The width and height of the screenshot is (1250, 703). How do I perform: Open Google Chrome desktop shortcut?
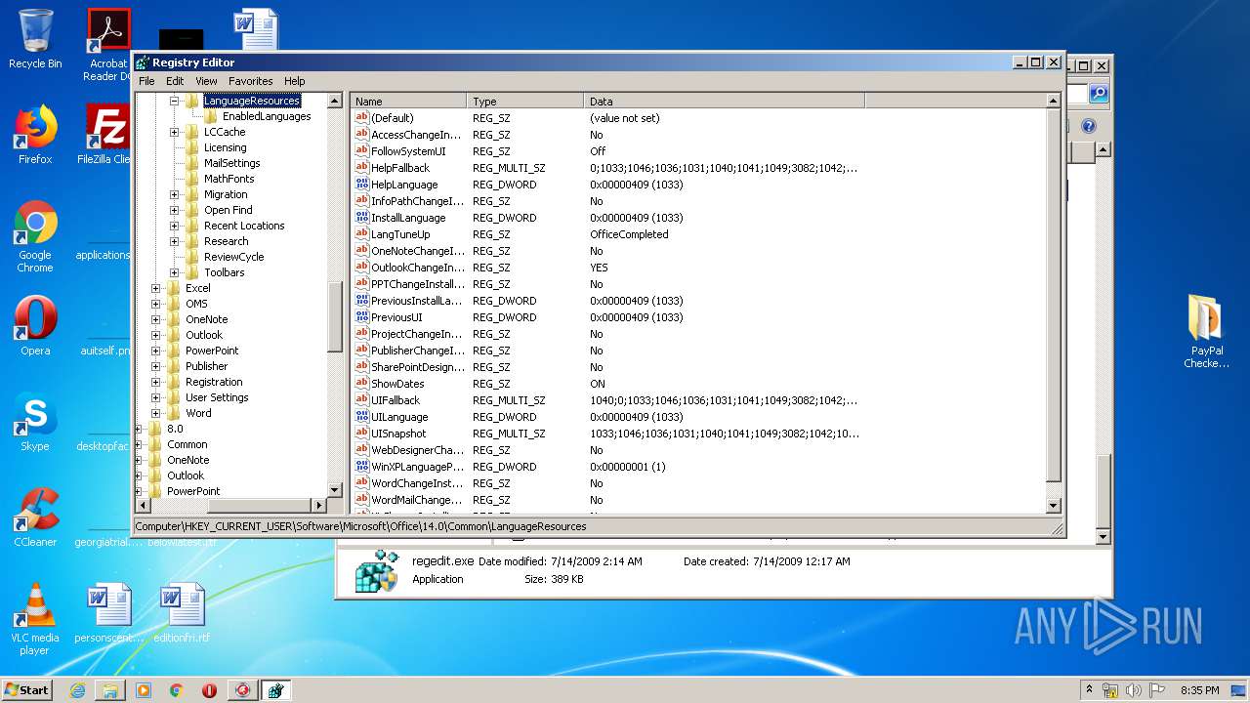point(35,236)
